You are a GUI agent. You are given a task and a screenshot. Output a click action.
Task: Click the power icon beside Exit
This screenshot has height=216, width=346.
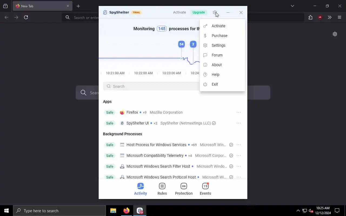click(x=205, y=84)
